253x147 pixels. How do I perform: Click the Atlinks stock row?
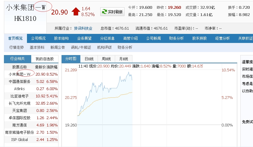pos(31,89)
